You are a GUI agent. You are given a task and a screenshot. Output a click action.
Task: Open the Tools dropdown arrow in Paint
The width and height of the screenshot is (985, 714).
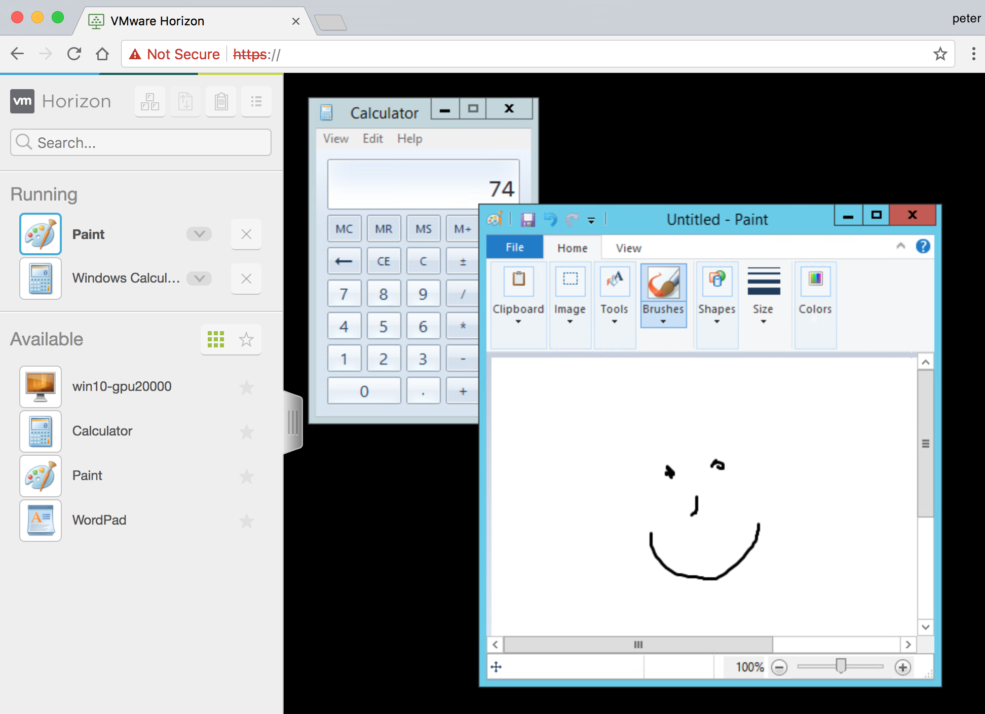pos(615,322)
